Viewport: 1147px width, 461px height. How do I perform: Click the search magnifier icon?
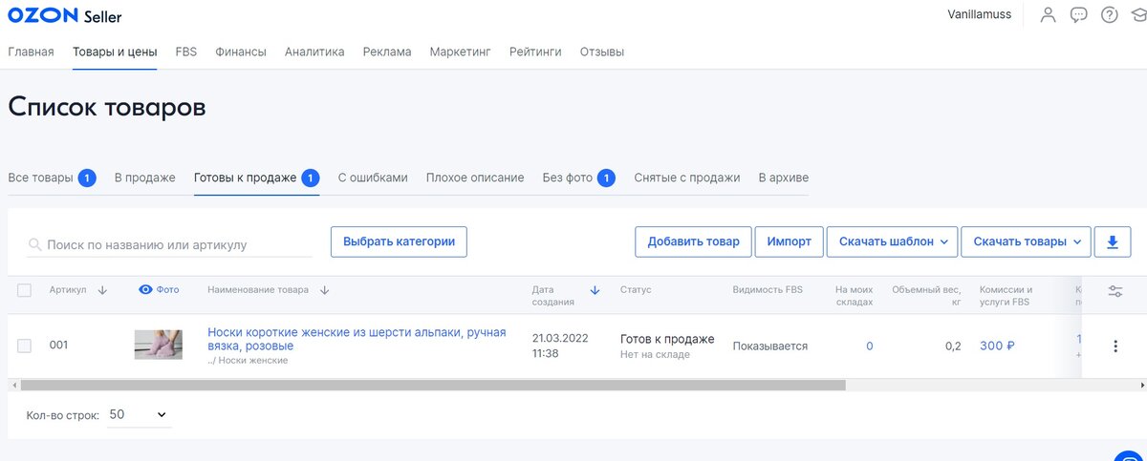coord(34,244)
